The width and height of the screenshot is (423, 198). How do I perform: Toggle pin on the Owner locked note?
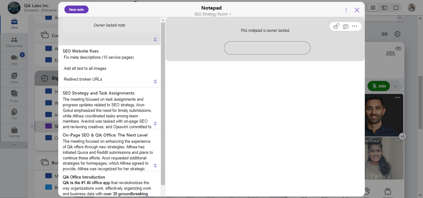pos(155,40)
